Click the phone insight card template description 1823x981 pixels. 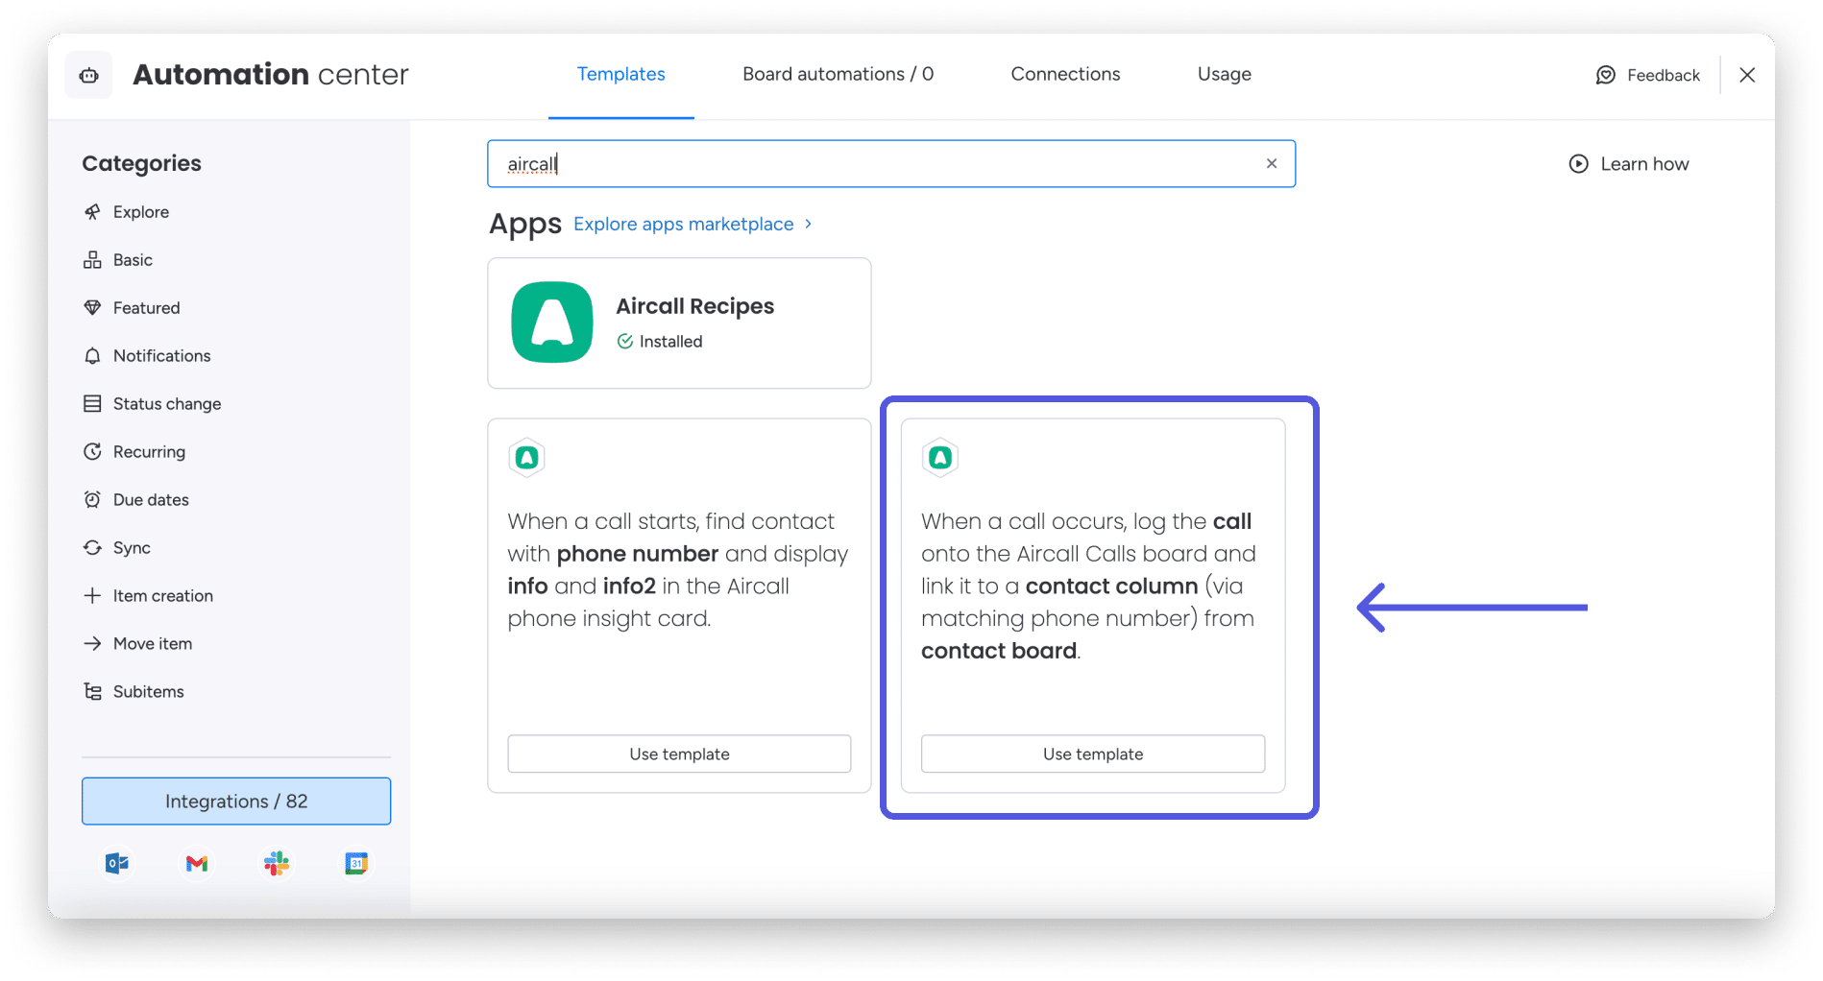coord(678,570)
